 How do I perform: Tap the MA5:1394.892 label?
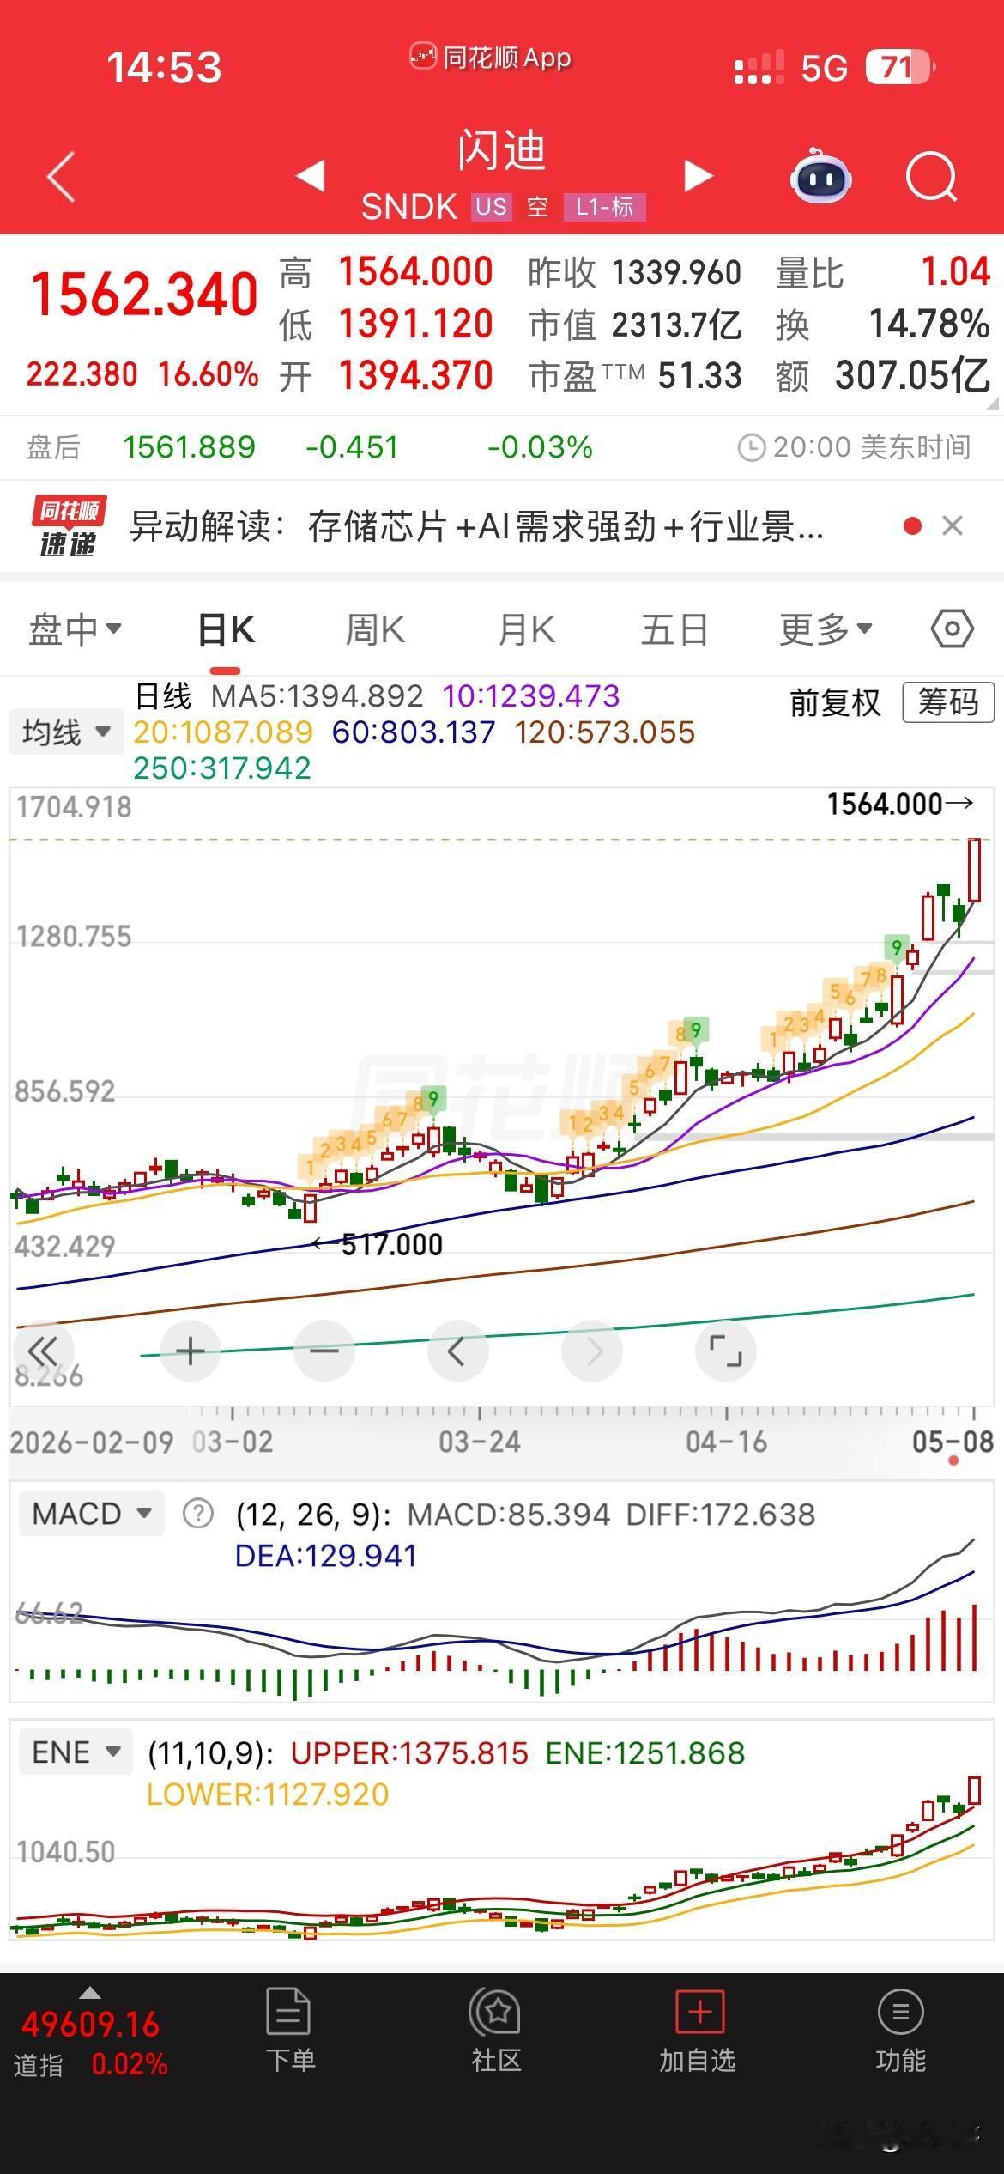click(317, 695)
